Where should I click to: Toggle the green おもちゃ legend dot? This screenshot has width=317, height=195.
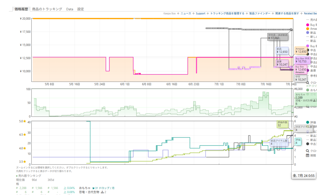coord(308,90)
